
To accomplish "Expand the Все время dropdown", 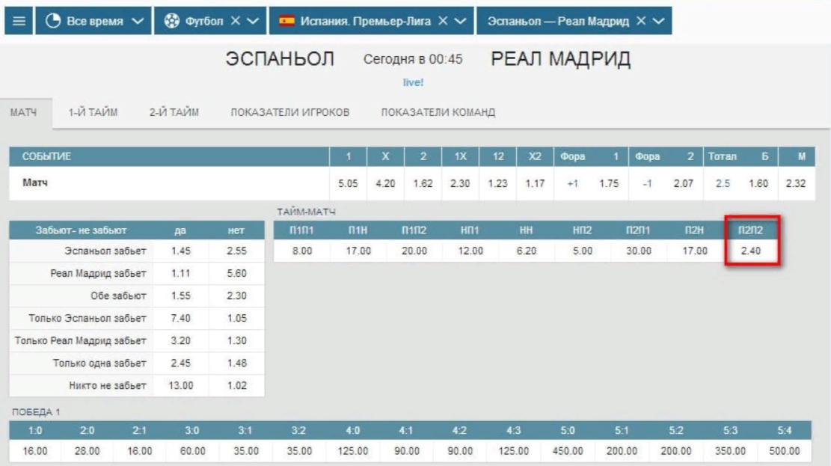I will point(138,21).
